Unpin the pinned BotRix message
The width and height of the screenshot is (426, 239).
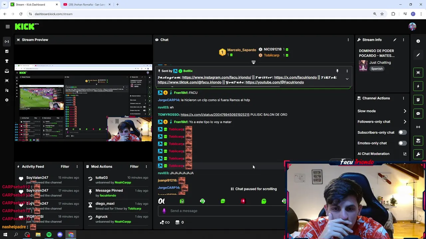[337, 71]
